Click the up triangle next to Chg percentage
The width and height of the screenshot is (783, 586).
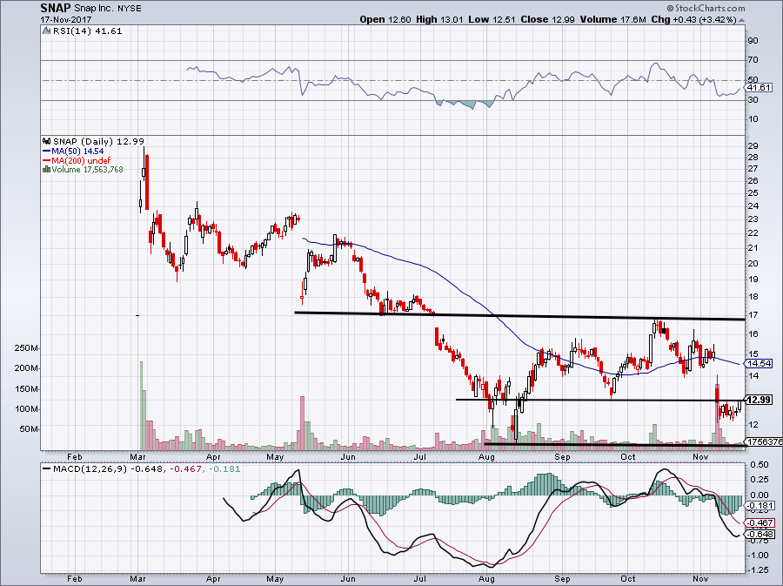[741, 20]
